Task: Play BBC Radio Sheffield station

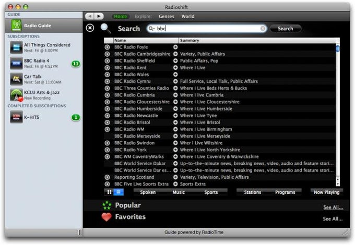Action: [x=108, y=61]
